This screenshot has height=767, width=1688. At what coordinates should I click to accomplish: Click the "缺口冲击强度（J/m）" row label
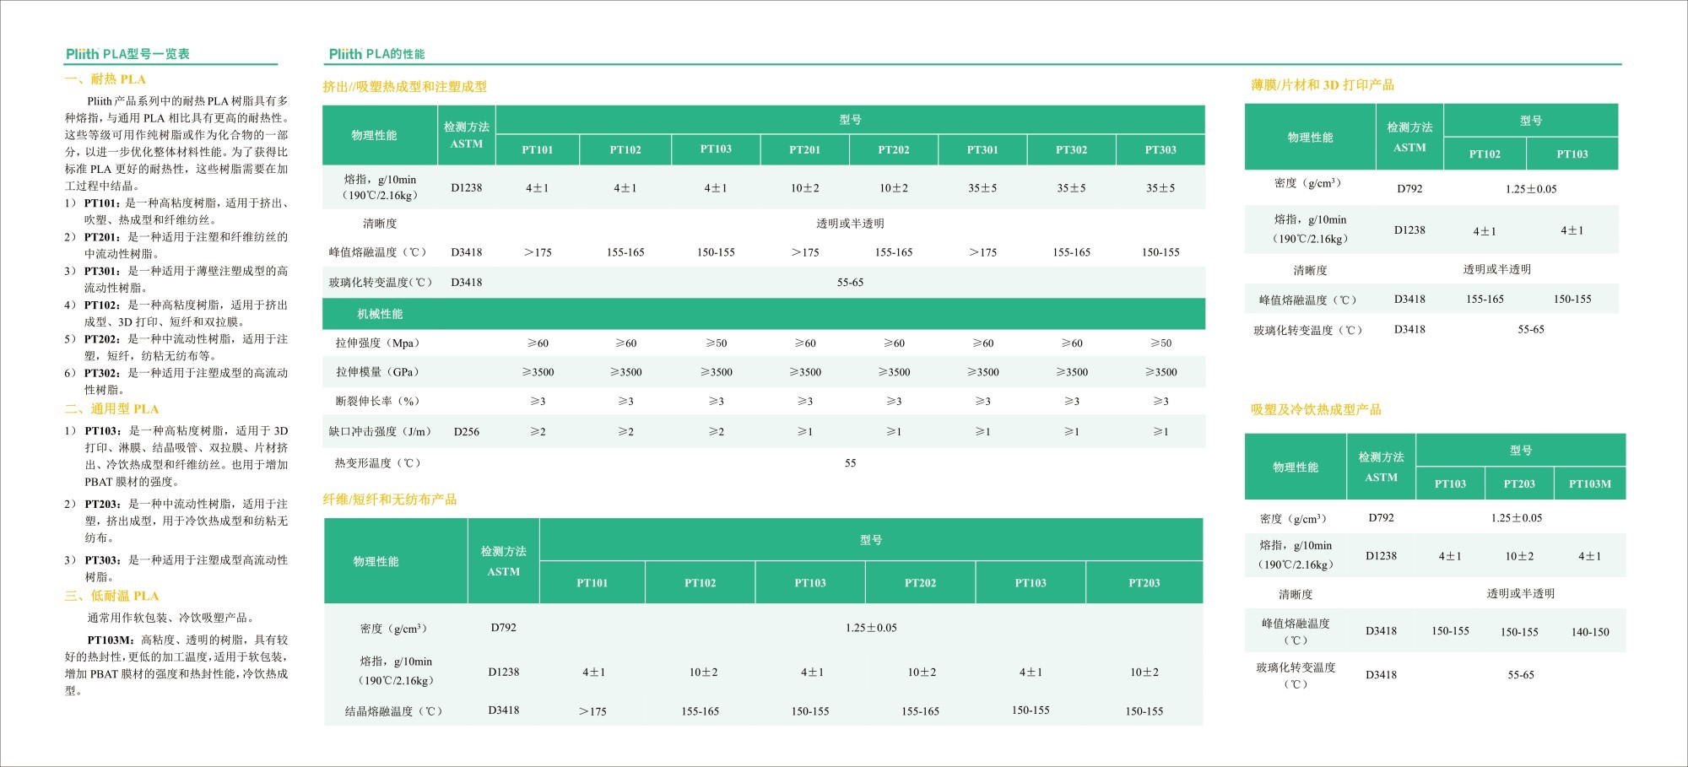[x=380, y=432]
